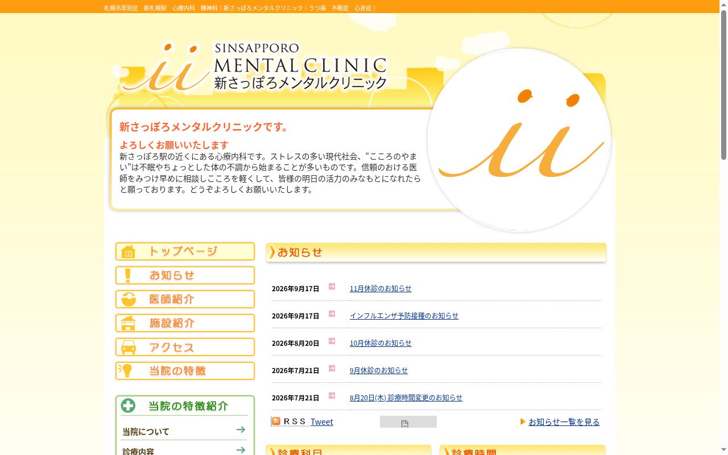Click the large round ii logo image
Screen dimensions: 728x455
[519, 140]
